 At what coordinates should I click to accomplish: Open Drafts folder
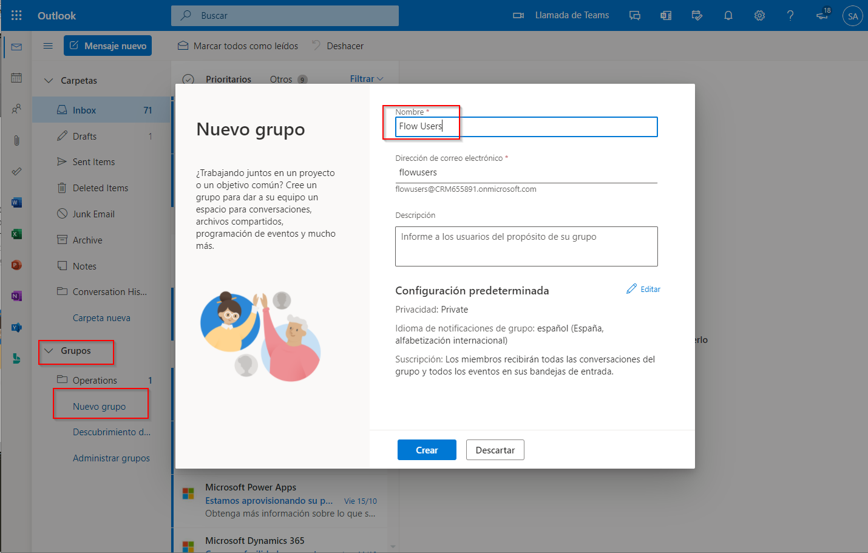tap(101, 136)
